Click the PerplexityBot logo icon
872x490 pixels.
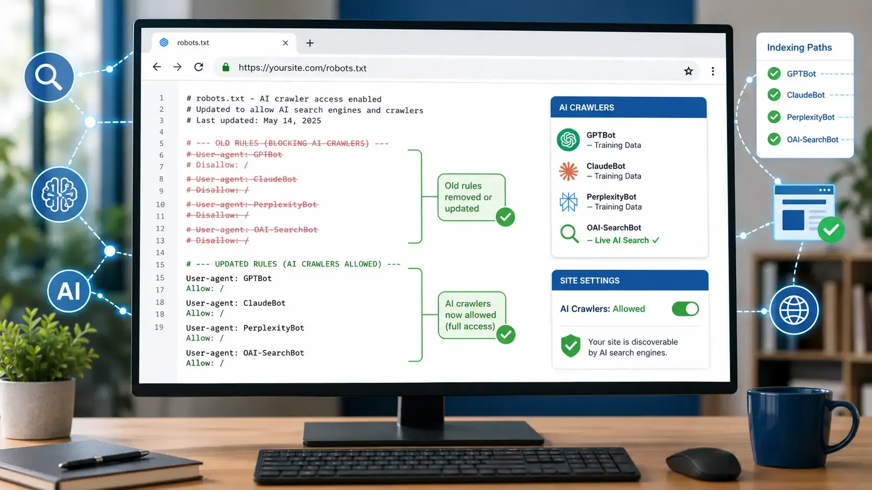(x=568, y=202)
